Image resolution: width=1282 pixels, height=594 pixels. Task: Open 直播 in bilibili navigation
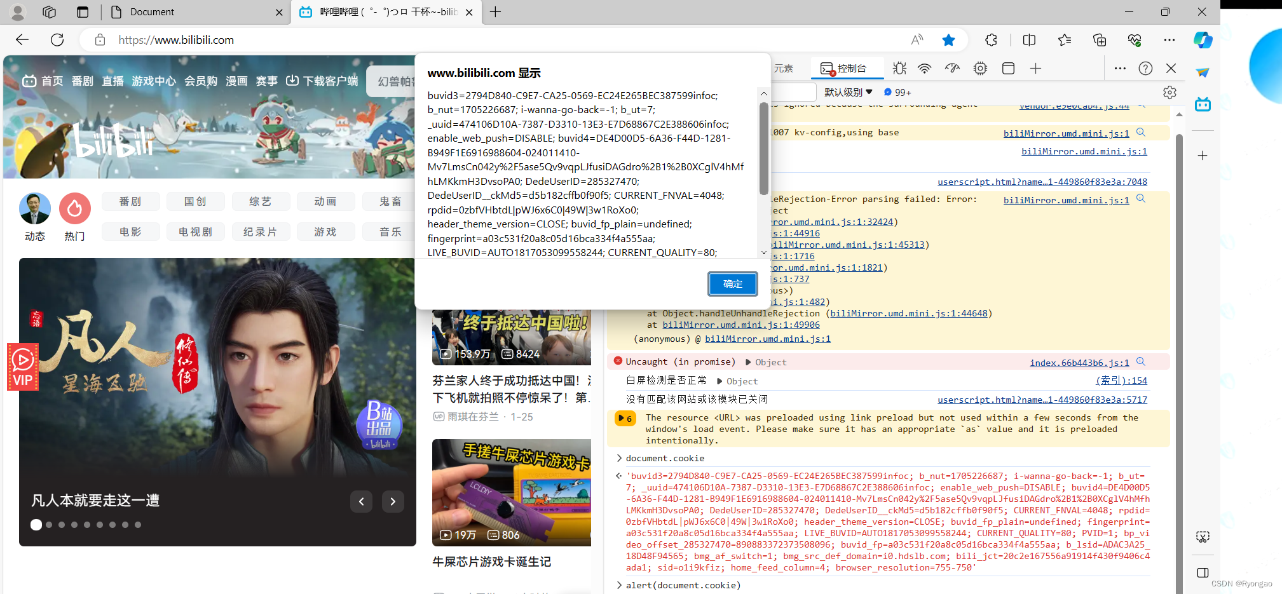(113, 81)
